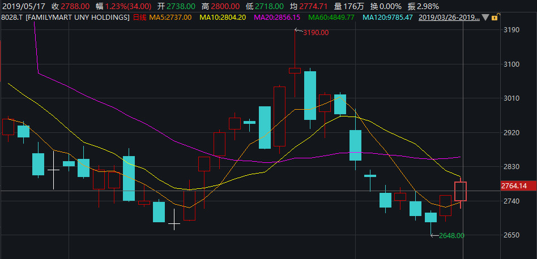The image size is (537, 259).
Task: Click the 2648.00 low price marker
Action: click(451, 235)
